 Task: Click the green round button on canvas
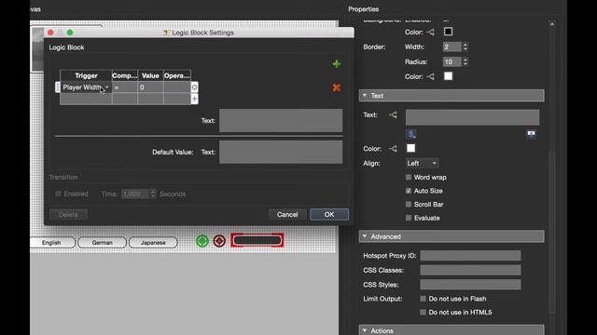click(202, 241)
